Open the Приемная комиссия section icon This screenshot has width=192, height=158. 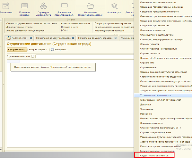coord(24,6)
